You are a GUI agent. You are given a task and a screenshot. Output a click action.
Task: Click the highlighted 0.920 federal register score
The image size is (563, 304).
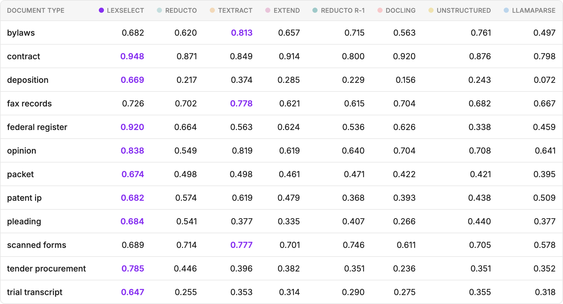132,127
